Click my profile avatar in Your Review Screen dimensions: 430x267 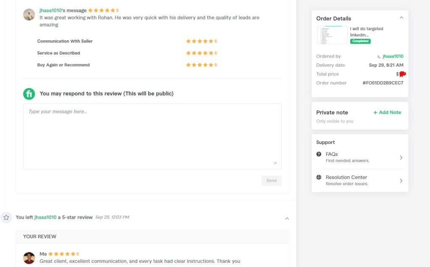click(29, 258)
